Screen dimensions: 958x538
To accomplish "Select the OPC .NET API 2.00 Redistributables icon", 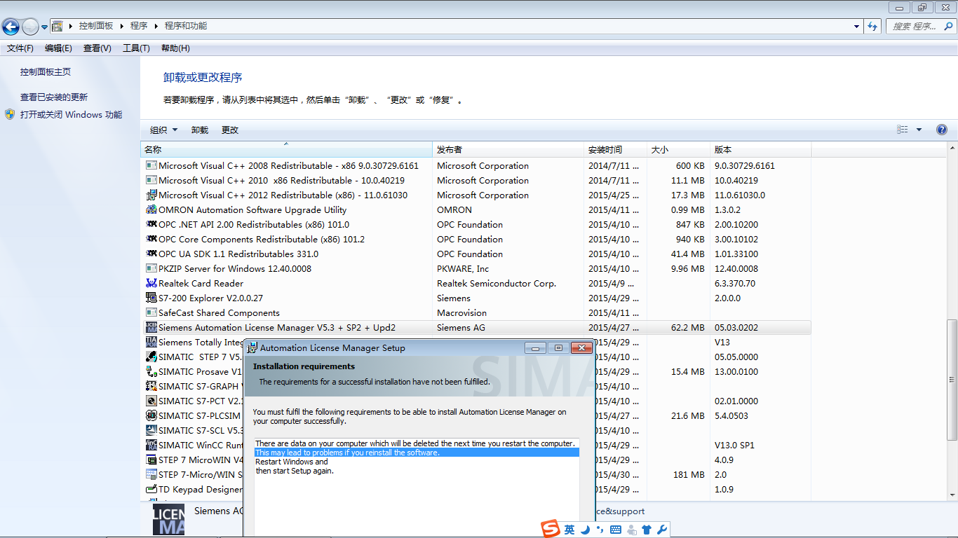I will point(151,225).
